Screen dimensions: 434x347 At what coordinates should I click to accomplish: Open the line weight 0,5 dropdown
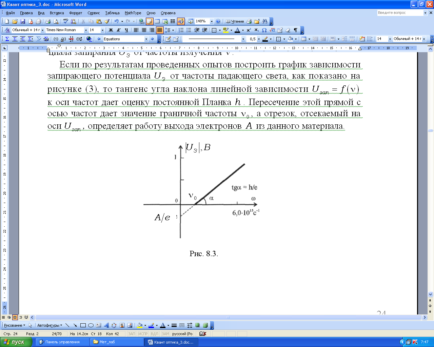(x=259, y=39)
